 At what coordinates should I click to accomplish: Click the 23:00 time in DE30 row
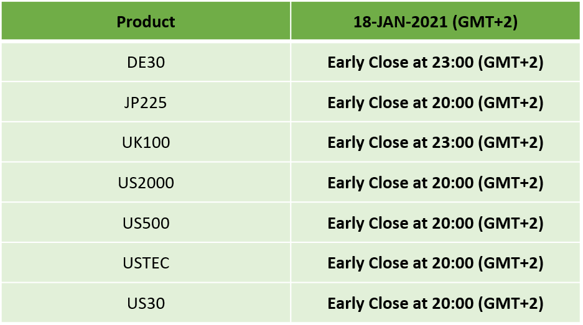pos(452,62)
